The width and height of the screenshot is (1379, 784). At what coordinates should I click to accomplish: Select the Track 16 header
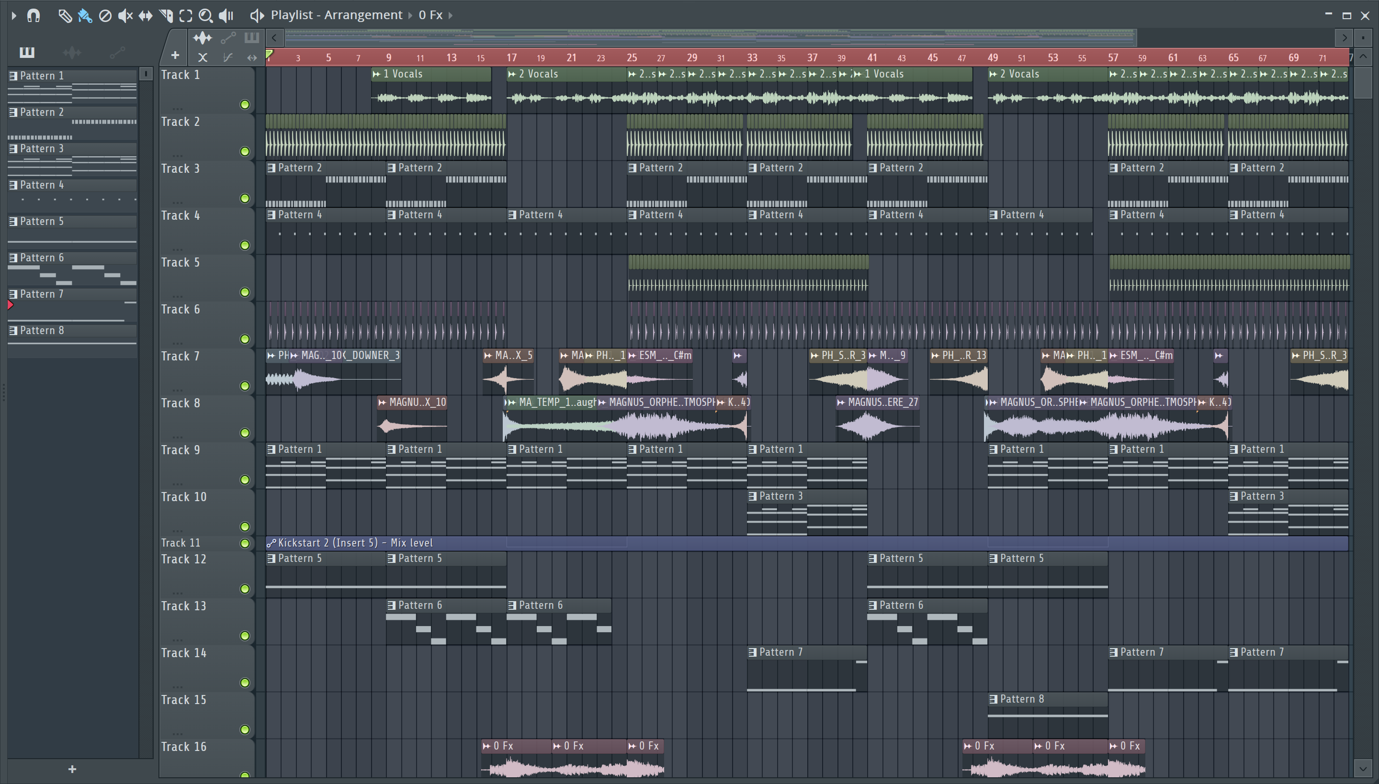[x=207, y=759]
